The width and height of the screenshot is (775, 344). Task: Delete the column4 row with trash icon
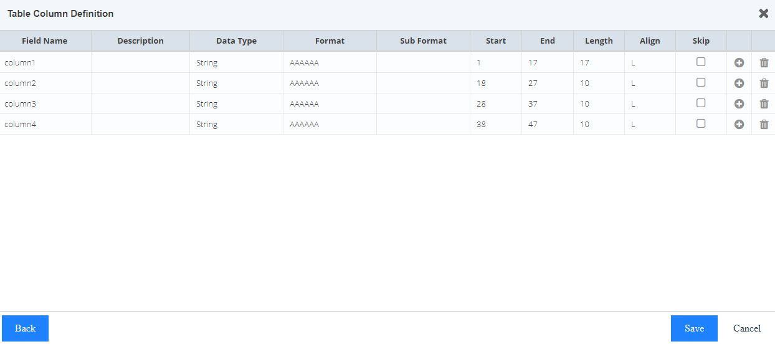[x=764, y=124]
